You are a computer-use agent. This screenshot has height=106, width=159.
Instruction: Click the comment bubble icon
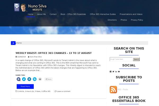click(x=55, y=91)
